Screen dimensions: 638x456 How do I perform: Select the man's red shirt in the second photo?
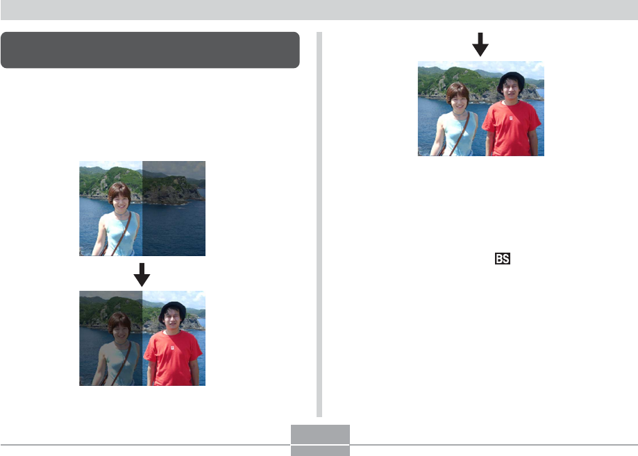point(173,356)
